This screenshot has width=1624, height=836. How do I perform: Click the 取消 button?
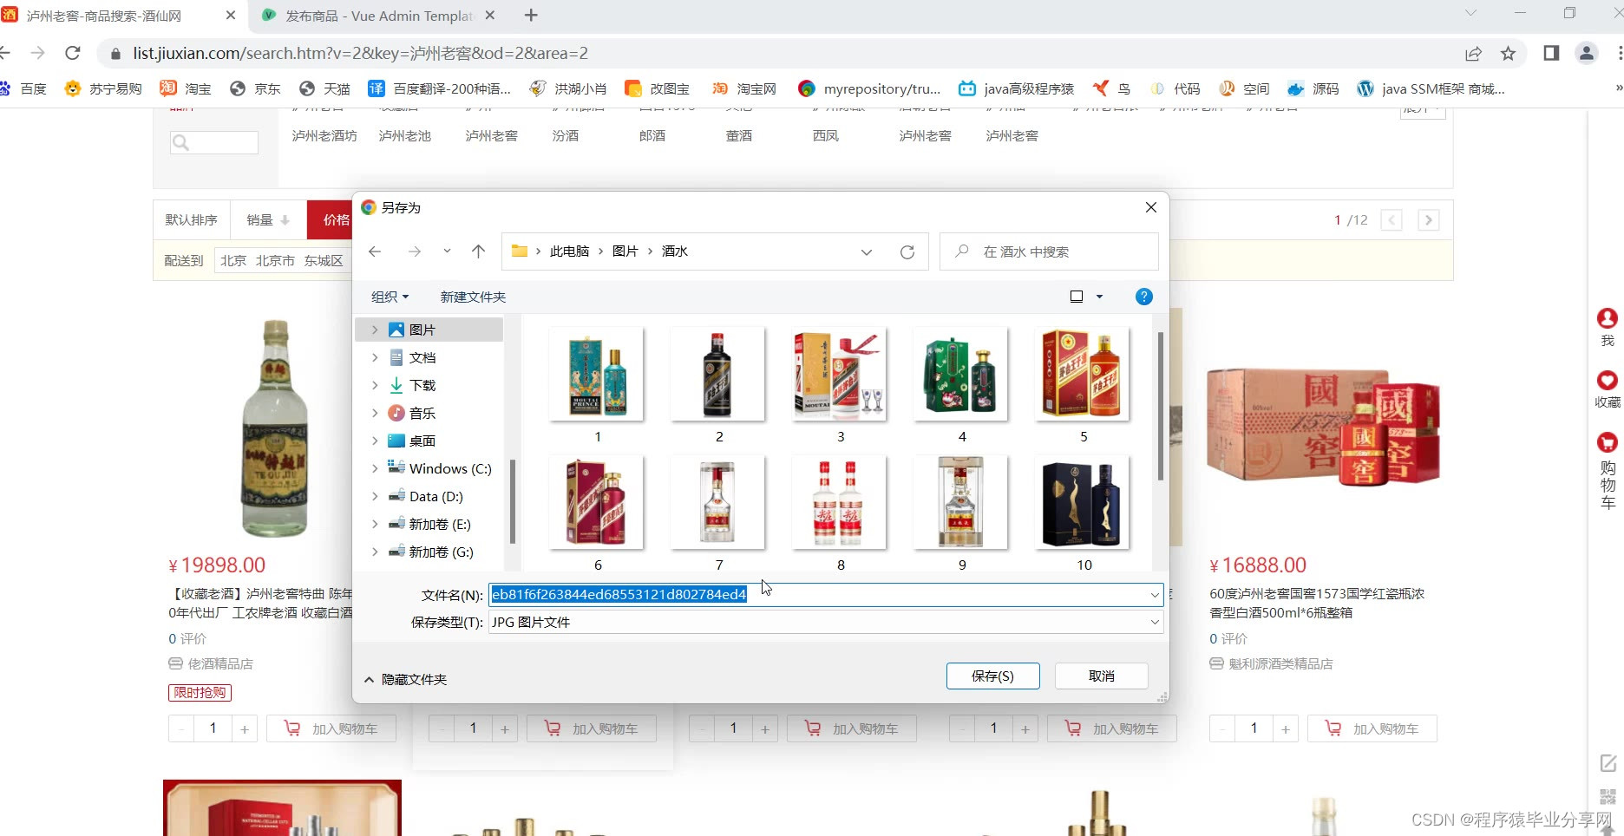1102,676
